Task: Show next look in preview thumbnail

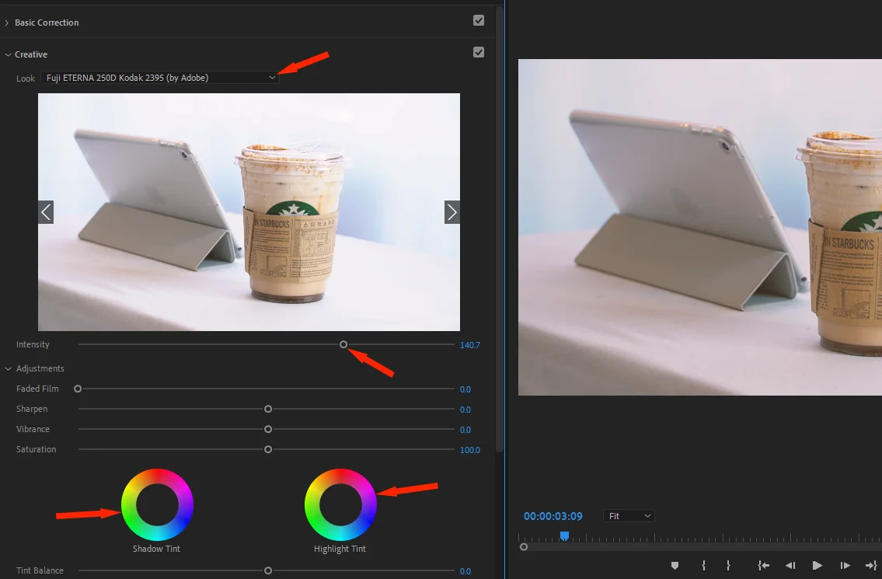Action: pyautogui.click(x=451, y=212)
